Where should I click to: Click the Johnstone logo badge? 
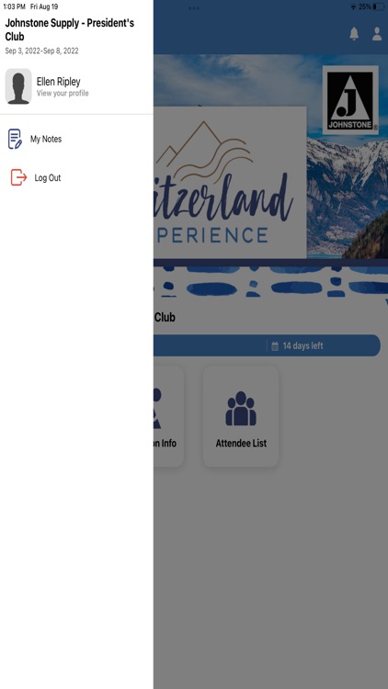(350, 100)
